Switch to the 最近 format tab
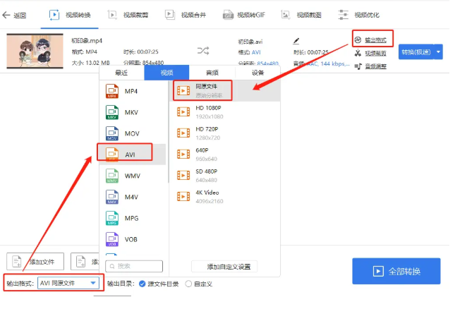The width and height of the screenshot is (467, 309). coord(121,73)
